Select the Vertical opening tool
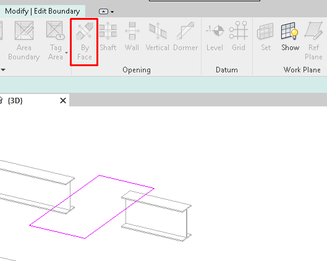Screen dimensions: 327x261 click(158, 36)
